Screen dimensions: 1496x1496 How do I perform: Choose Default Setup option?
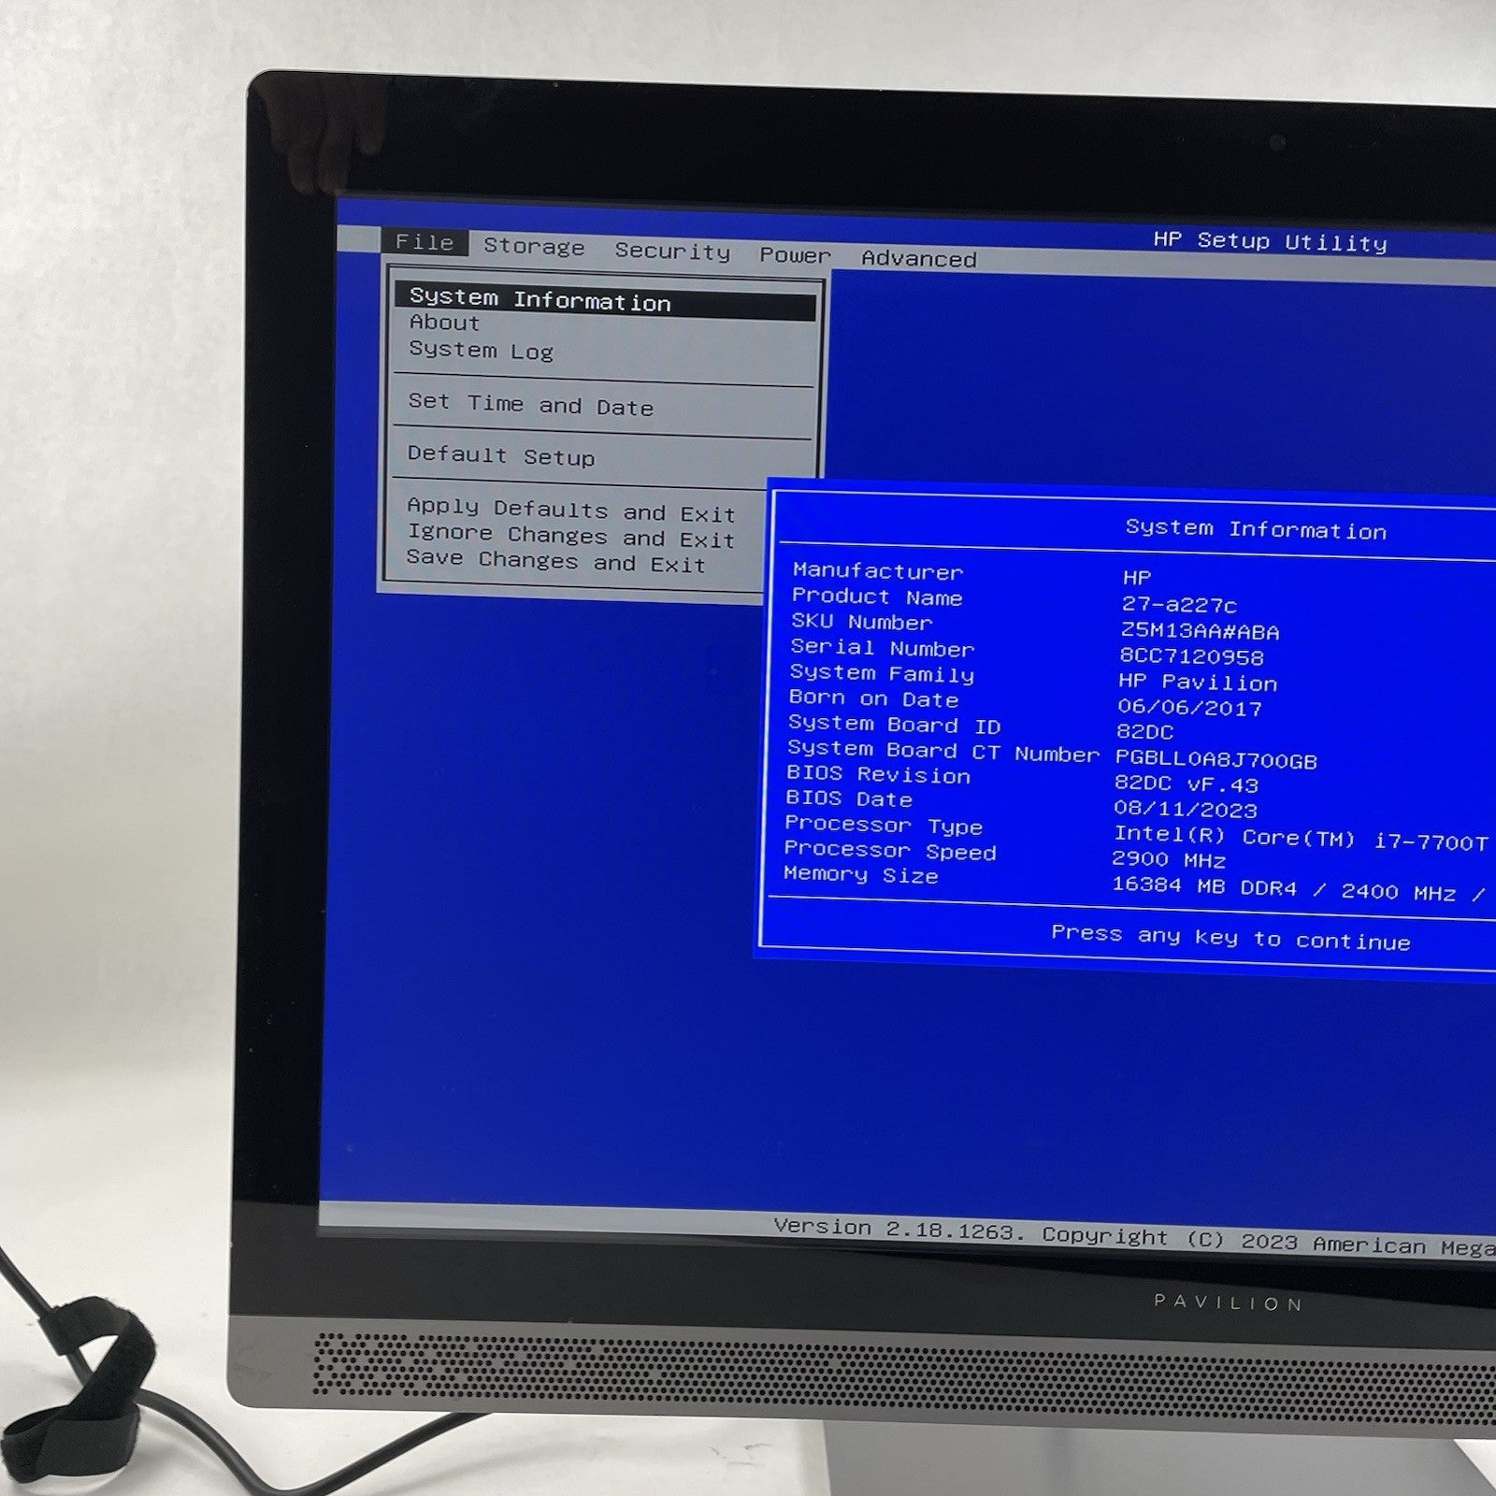click(x=501, y=456)
